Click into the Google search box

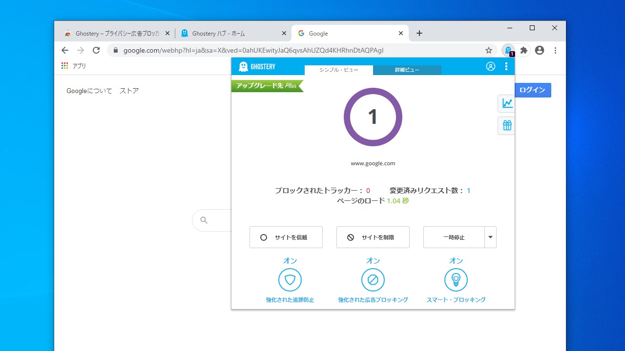pos(212,220)
